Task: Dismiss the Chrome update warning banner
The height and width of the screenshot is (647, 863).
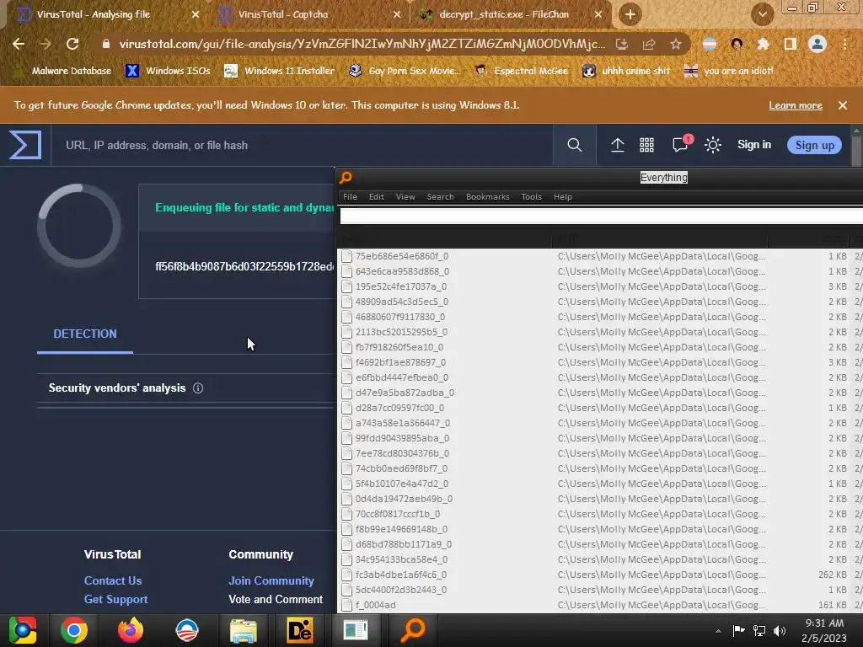Action: point(842,105)
